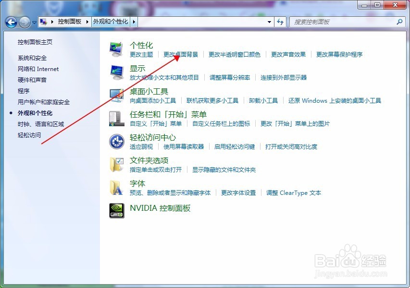The width and height of the screenshot is (410, 288).
Task: Click the 连接到外部显示器 link
Action: (284, 77)
